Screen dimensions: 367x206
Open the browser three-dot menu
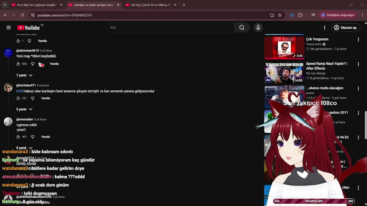[x=362, y=15]
